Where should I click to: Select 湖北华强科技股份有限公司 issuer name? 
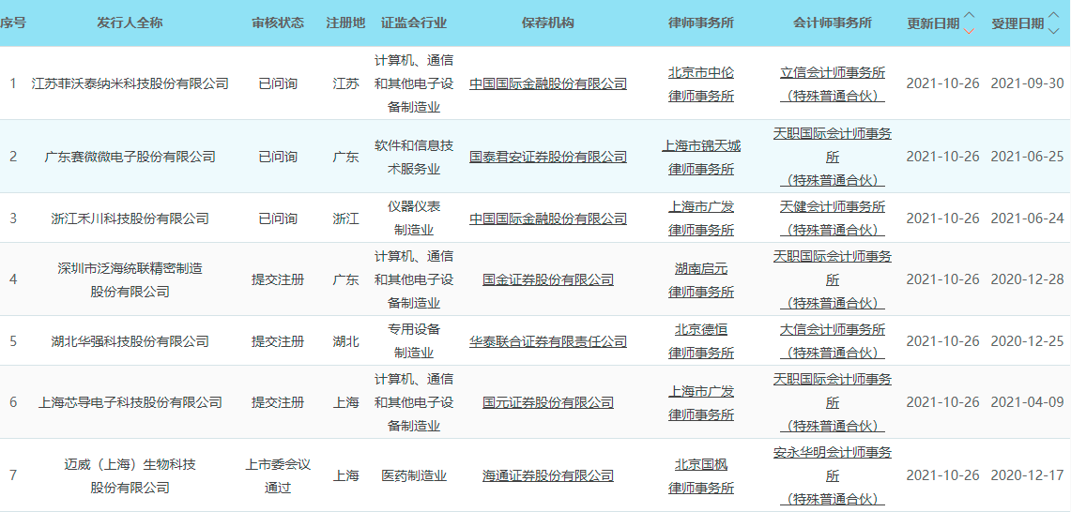tap(130, 341)
